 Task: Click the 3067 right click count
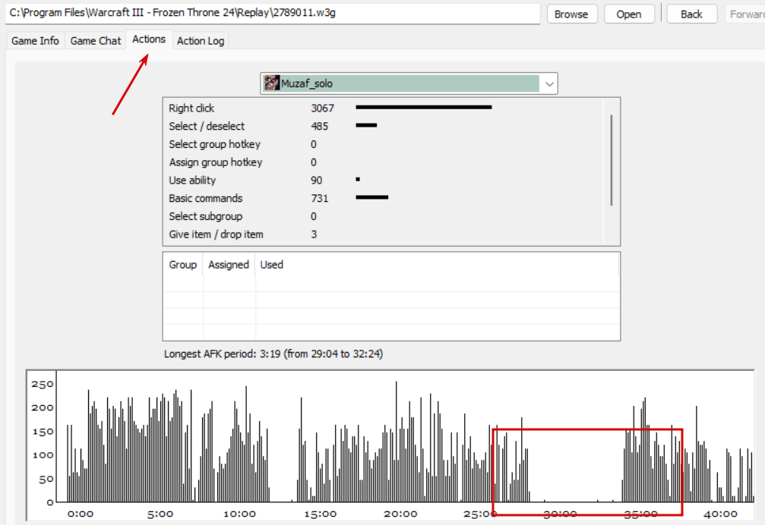pyautogui.click(x=323, y=108)
